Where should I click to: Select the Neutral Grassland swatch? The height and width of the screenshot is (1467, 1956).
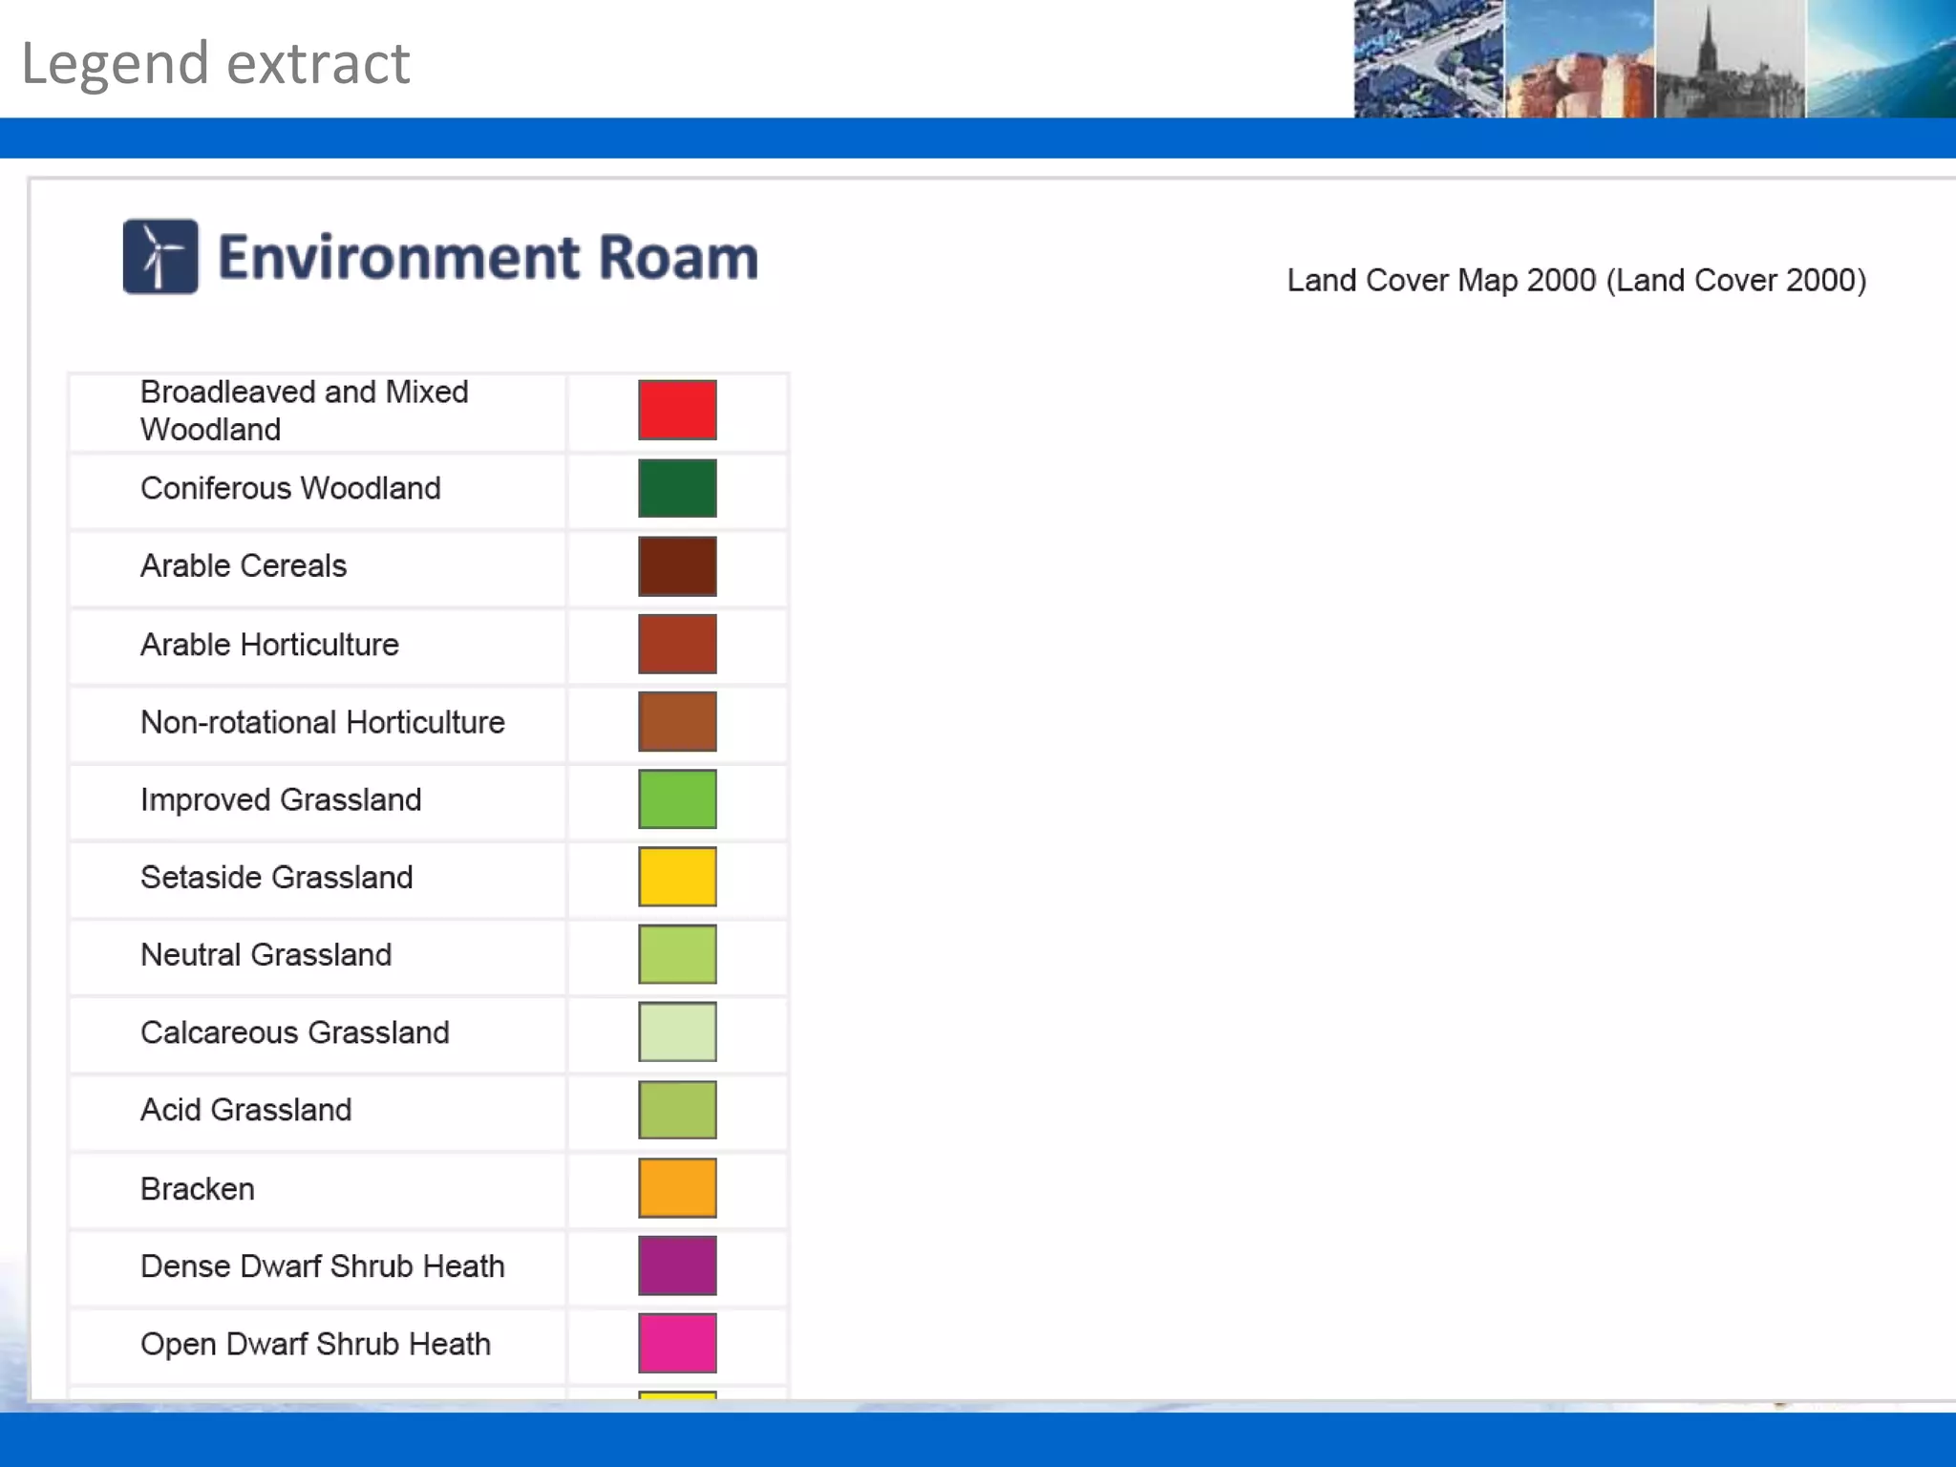click(x=677, y=954)
